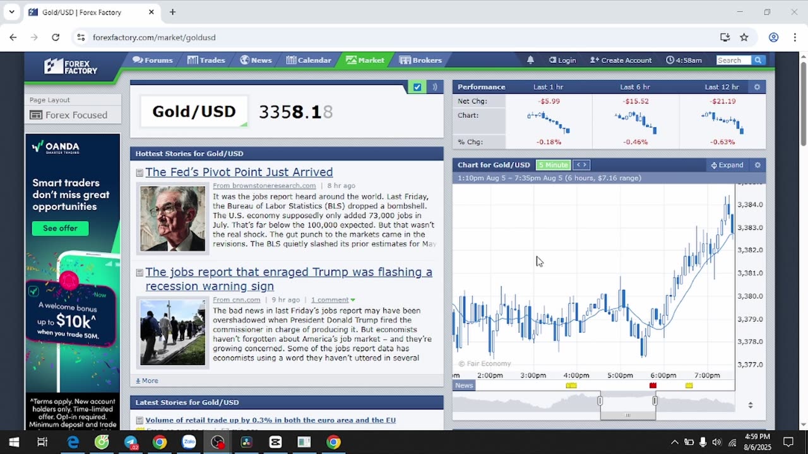Image resolution: width=808 pixels, height=454 pixels.
Task: Show more hottest stories
Action: click(x=147, y=381)
